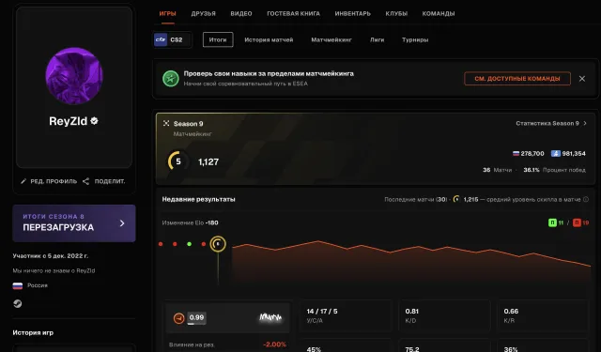Click the 0.66 K/R stat card
This screenshot has height=352, width=601.
543,315
